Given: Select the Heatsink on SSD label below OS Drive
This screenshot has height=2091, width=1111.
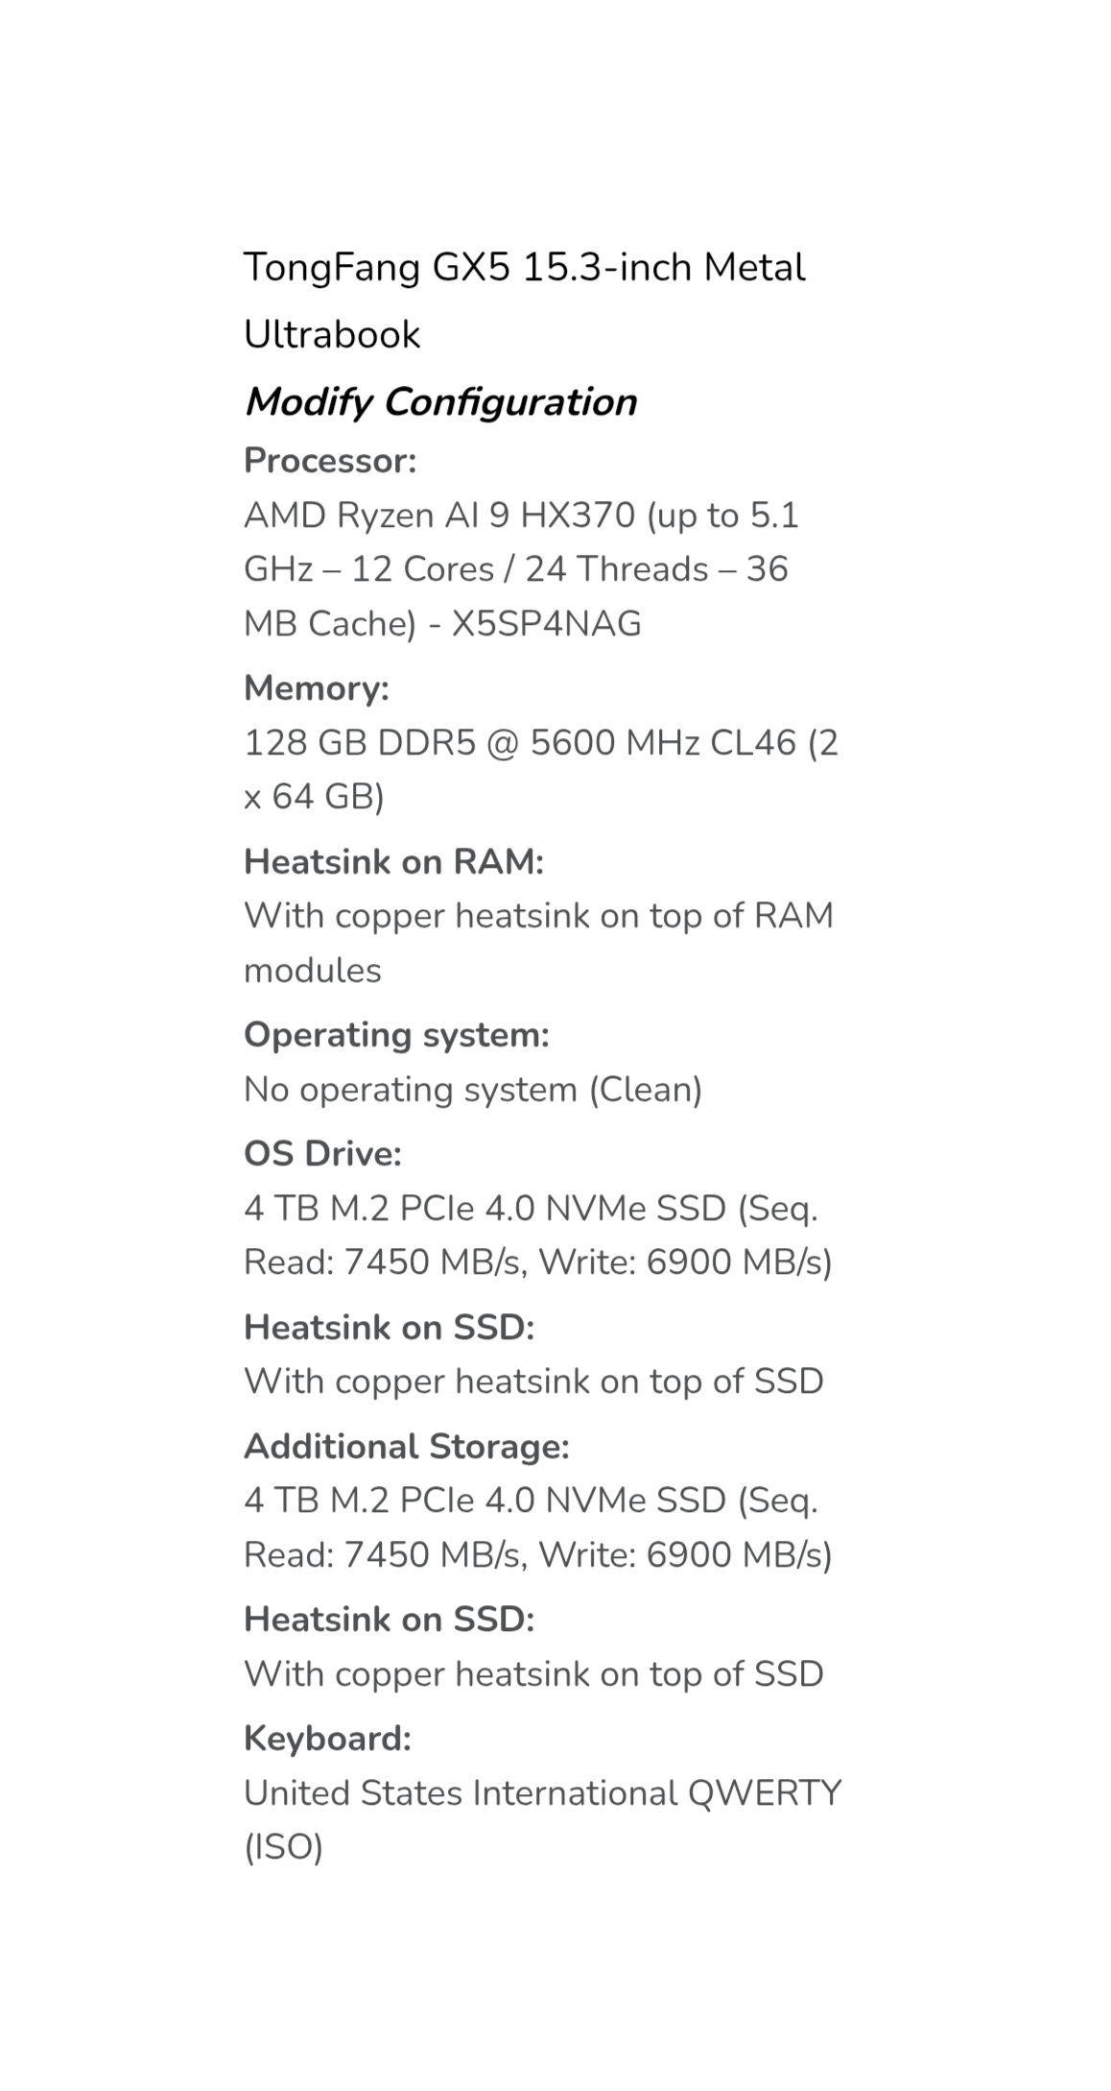Looking at the screenshot, I should (389, 1328).
